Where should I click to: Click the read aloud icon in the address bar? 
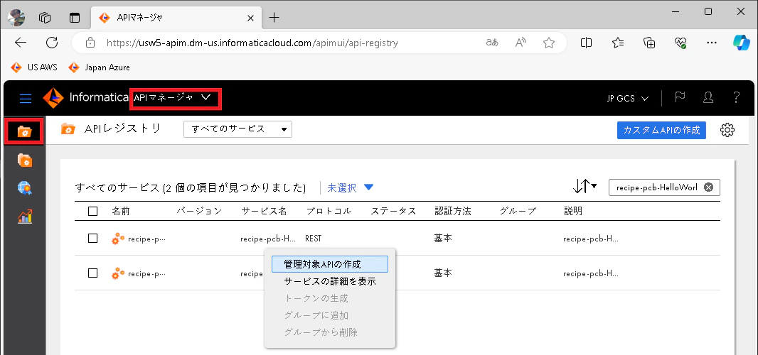pyautogui.click(x=521, y=43)
